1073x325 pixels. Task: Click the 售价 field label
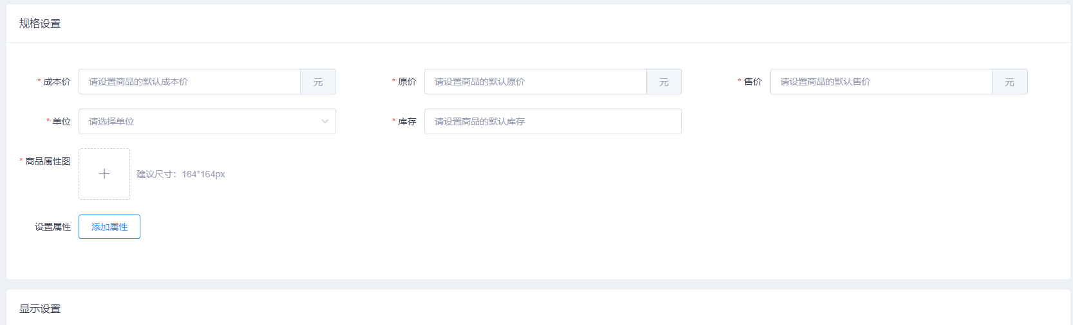coord(752,82)
